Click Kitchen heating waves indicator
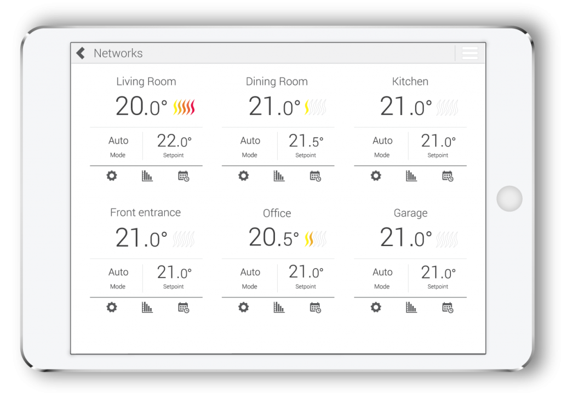This screenshot has height=393, width=561. tap(447, 107)
